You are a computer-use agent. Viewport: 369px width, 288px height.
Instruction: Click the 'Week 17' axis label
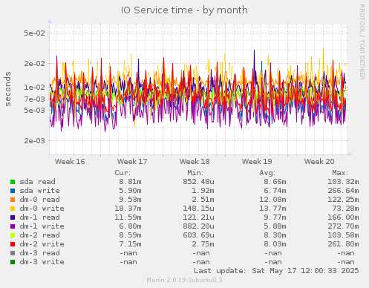(x=132, y=162)
